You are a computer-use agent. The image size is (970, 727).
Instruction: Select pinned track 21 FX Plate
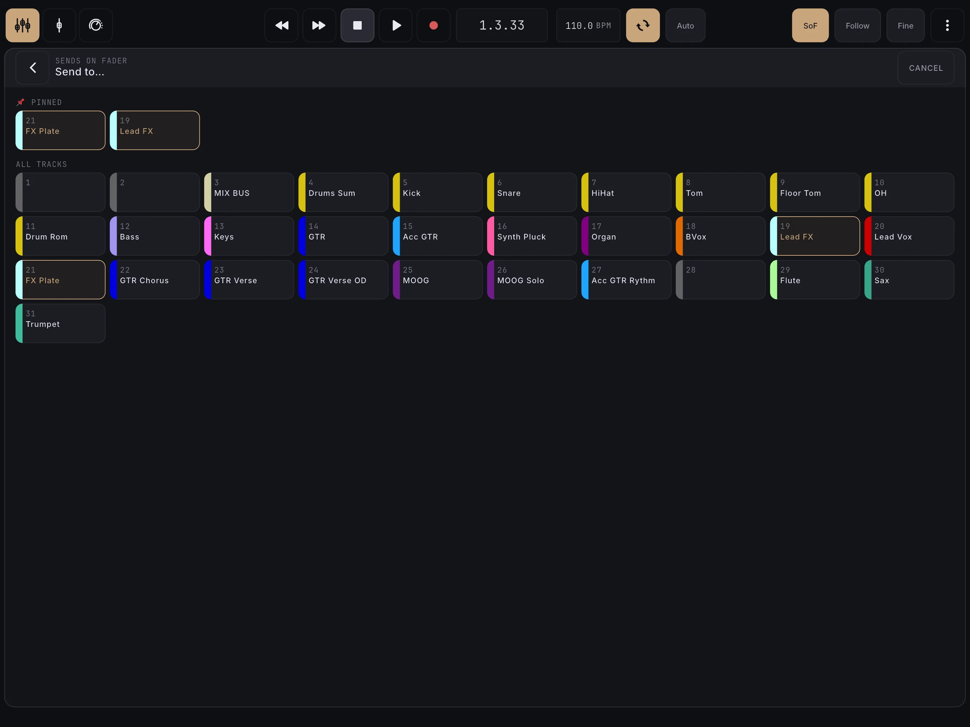tap(61, 130)
